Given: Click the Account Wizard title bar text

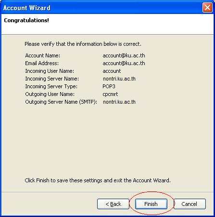Looking at the screenshot, I should pos(27,8).
